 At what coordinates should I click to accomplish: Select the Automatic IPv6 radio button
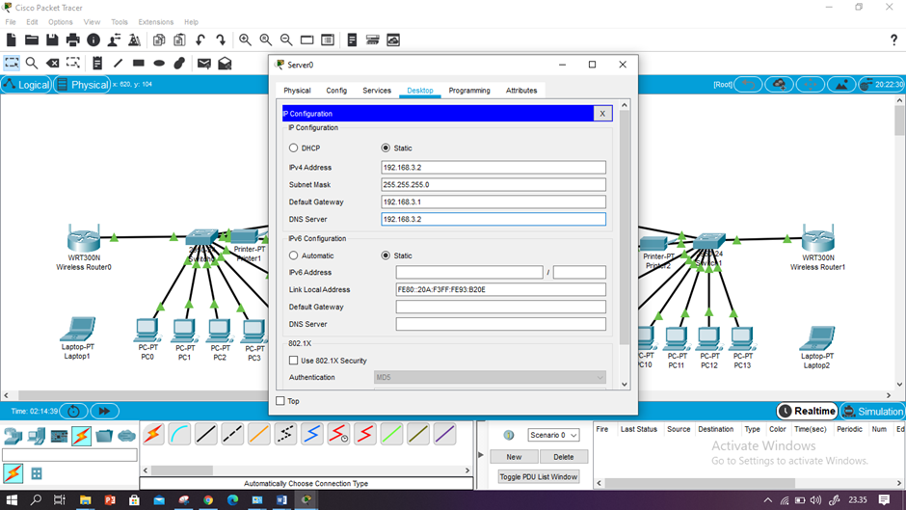click(x=294, y=255)
